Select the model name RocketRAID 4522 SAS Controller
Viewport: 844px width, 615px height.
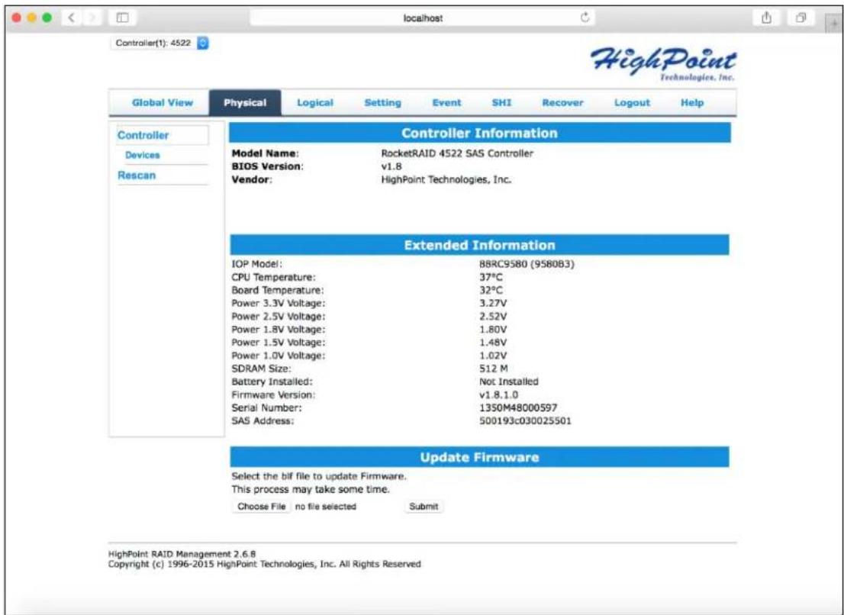click(457, 153)
